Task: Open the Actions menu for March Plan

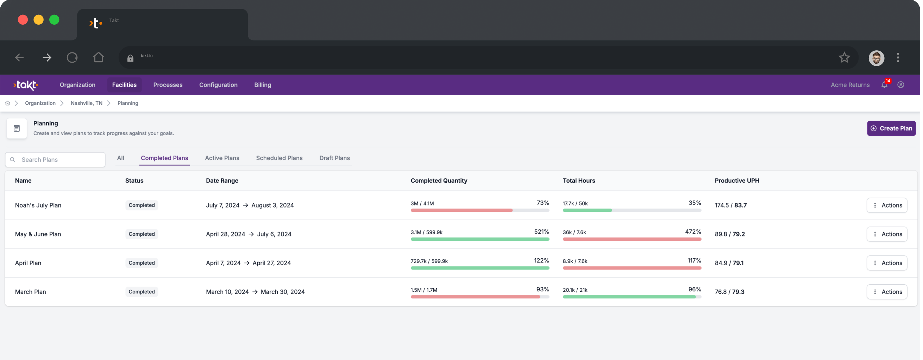Action: pyautogui.click(x=887, y=292)
